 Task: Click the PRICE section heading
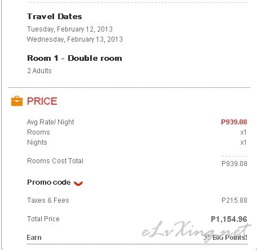coord(42,101)
